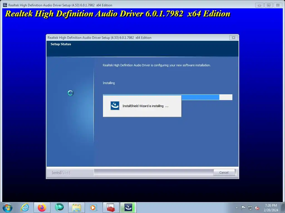Open Windows Media Player taskbar icon

click(94, 207)
